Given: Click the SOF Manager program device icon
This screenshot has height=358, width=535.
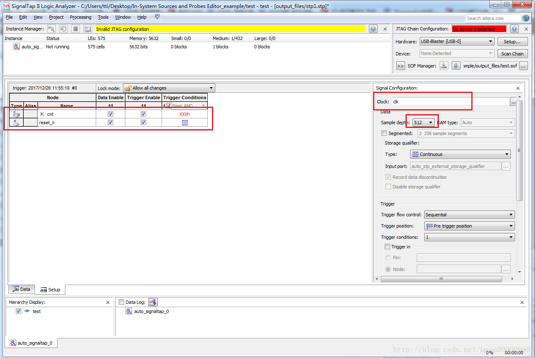Looking at the screenshot, I should [444, 65].
